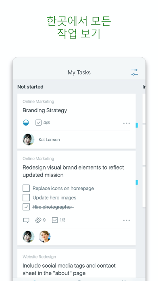Click the half-filled progress circle on Branding Strategy

26,123
